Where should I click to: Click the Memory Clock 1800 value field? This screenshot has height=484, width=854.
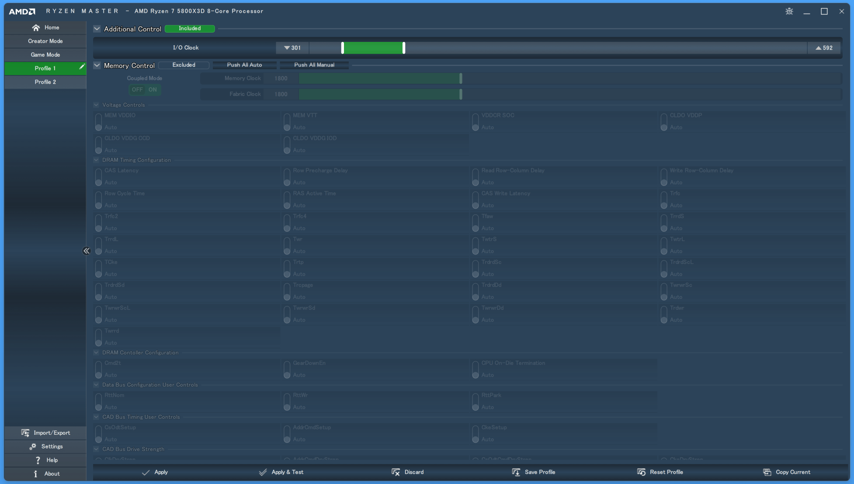click(x=281, y=79)
